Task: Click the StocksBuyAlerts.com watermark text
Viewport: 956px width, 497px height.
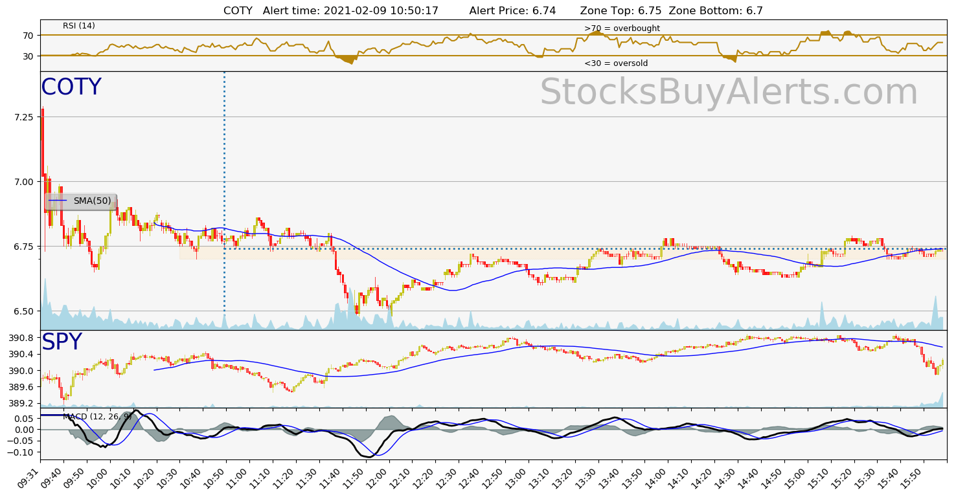Action: tap(729, 93)
